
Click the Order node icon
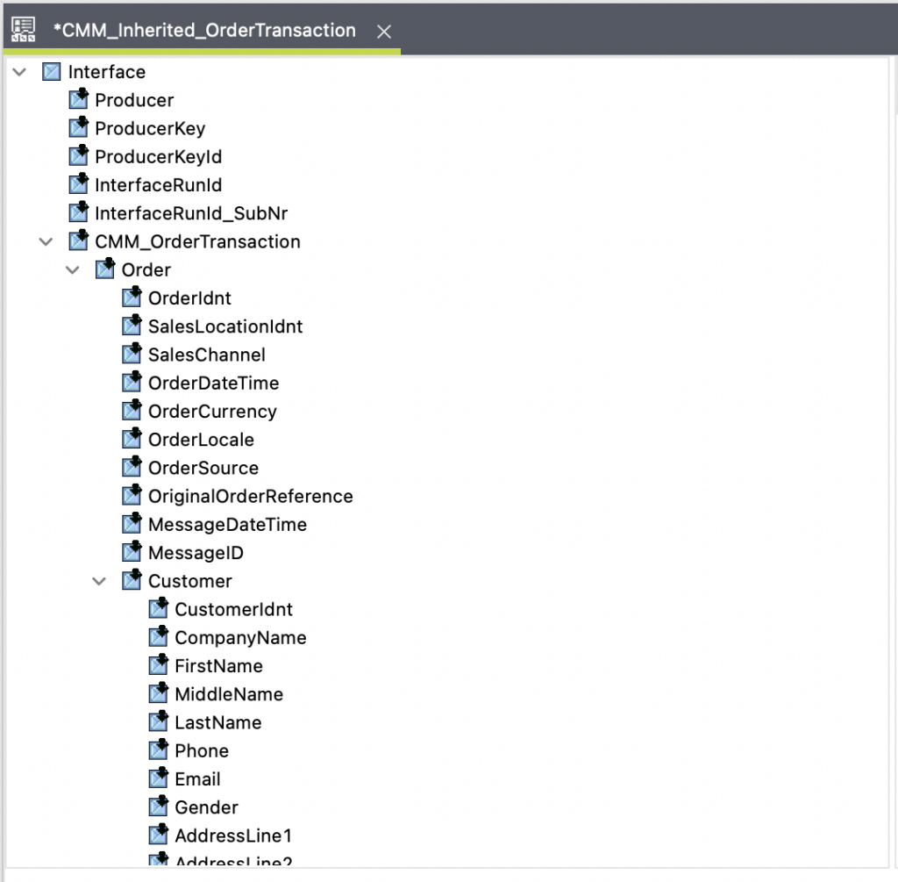click(105, 269)
